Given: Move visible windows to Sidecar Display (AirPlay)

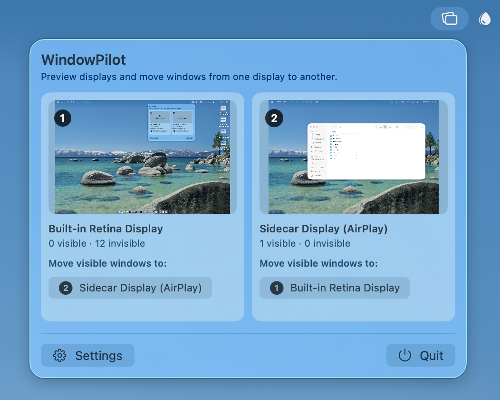Looking at the screenshot, I should 130,288.
